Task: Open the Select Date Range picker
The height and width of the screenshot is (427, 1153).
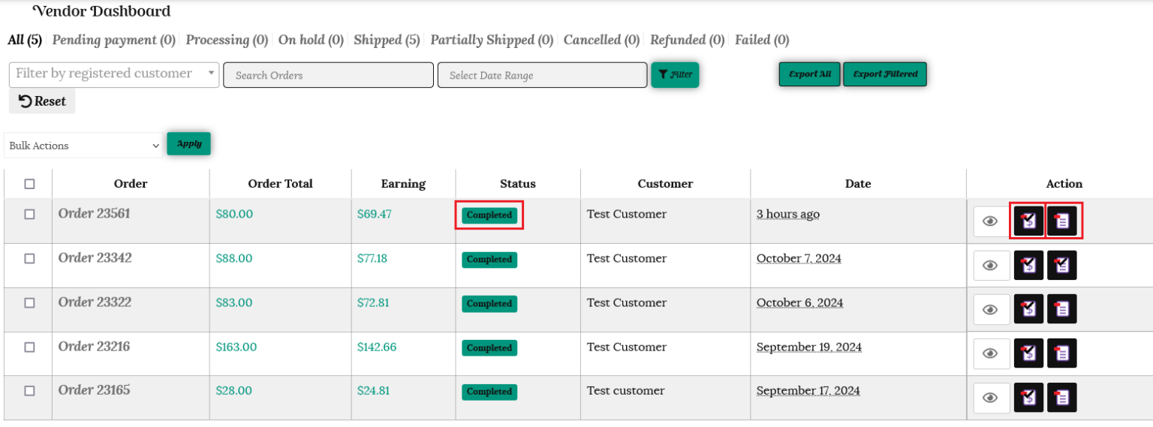Action: pyautogui.click(x=542, y=75)
